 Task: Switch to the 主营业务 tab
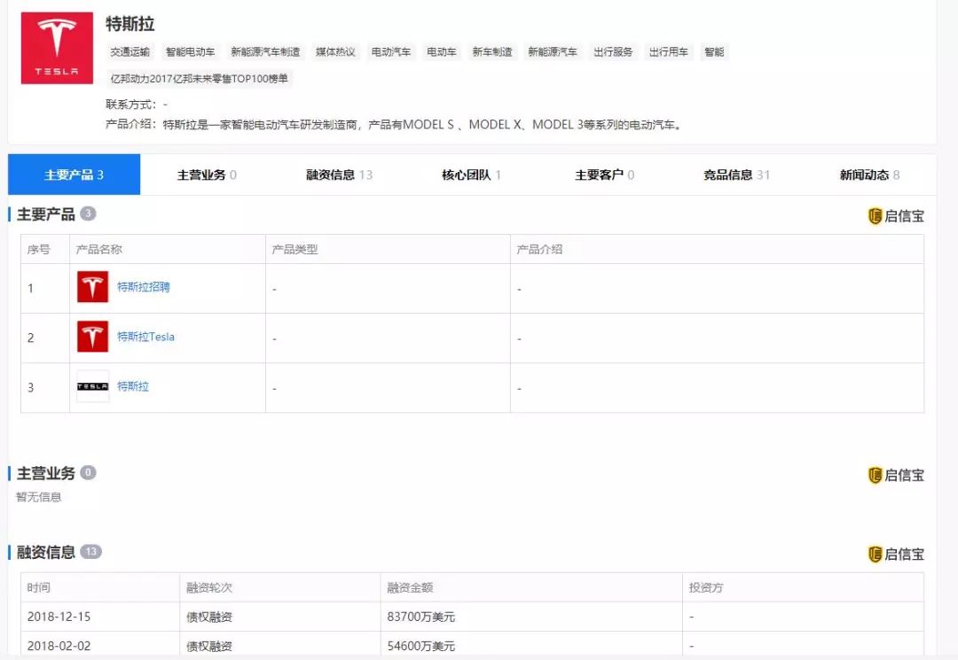pos(207,175)
